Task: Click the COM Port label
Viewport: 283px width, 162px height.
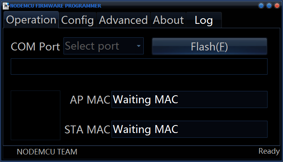Action: (x=35, y=46)
